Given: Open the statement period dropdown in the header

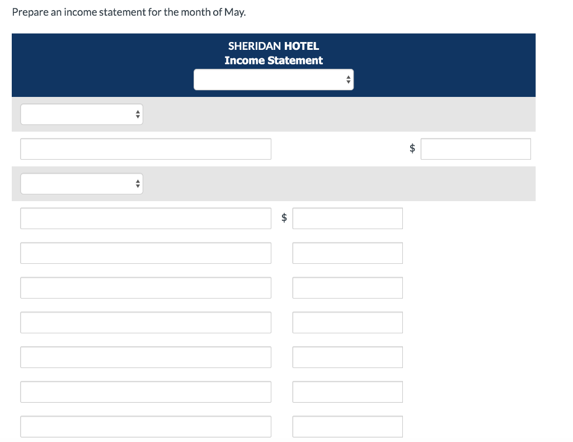Looking at the screenshot, I should pyautogui.click(x=273, y=80).
